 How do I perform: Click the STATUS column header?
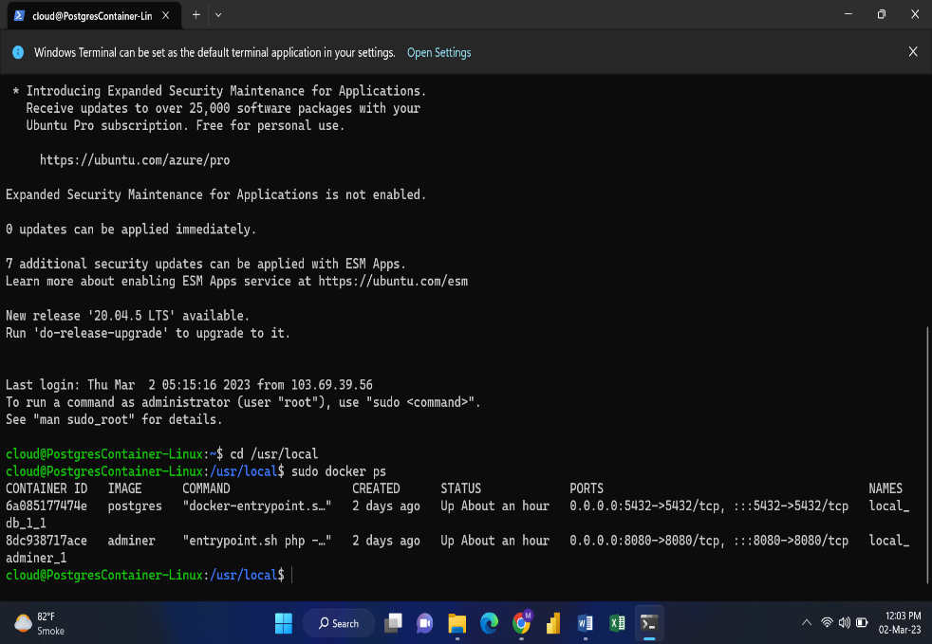(460, 489)
